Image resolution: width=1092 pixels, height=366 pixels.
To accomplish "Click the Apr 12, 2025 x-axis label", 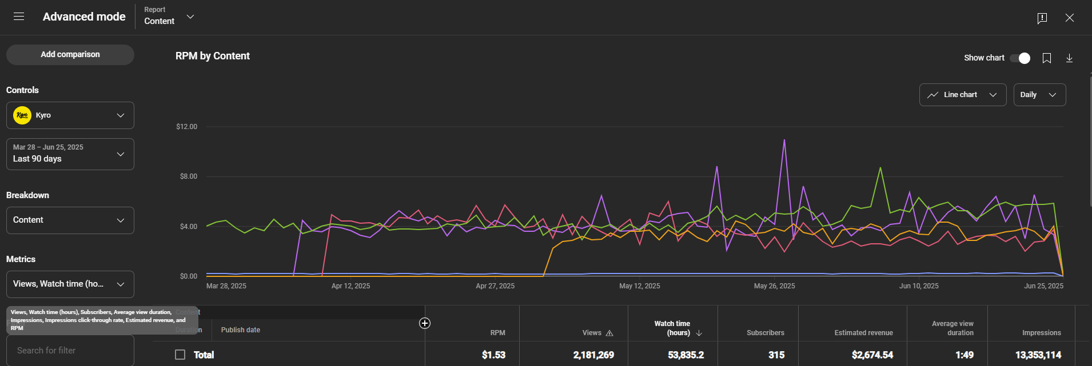I will point(350,286).
